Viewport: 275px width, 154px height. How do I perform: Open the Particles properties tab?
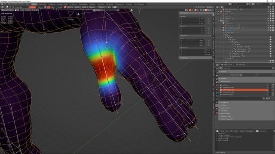[x=217, y=96]
